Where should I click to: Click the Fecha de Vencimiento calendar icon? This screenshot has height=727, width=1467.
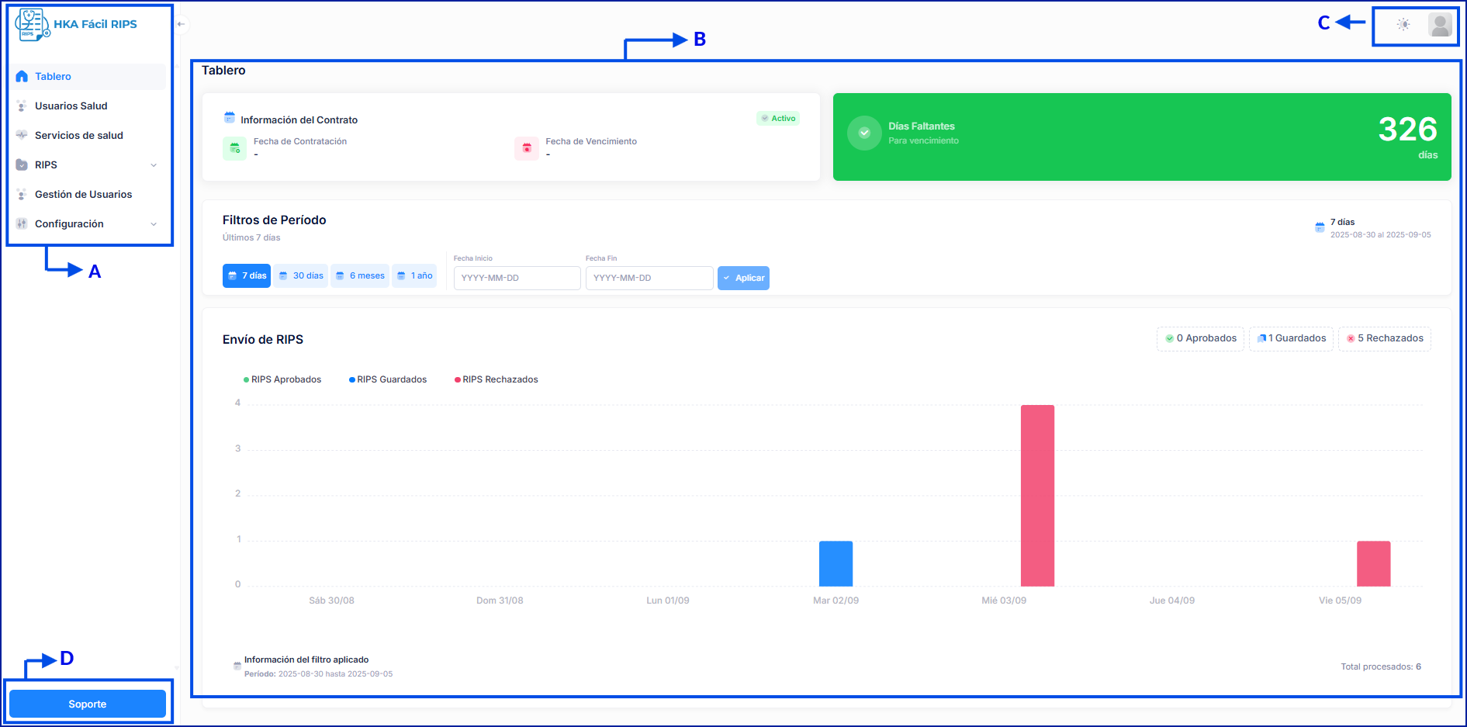(x=527, y=148)
